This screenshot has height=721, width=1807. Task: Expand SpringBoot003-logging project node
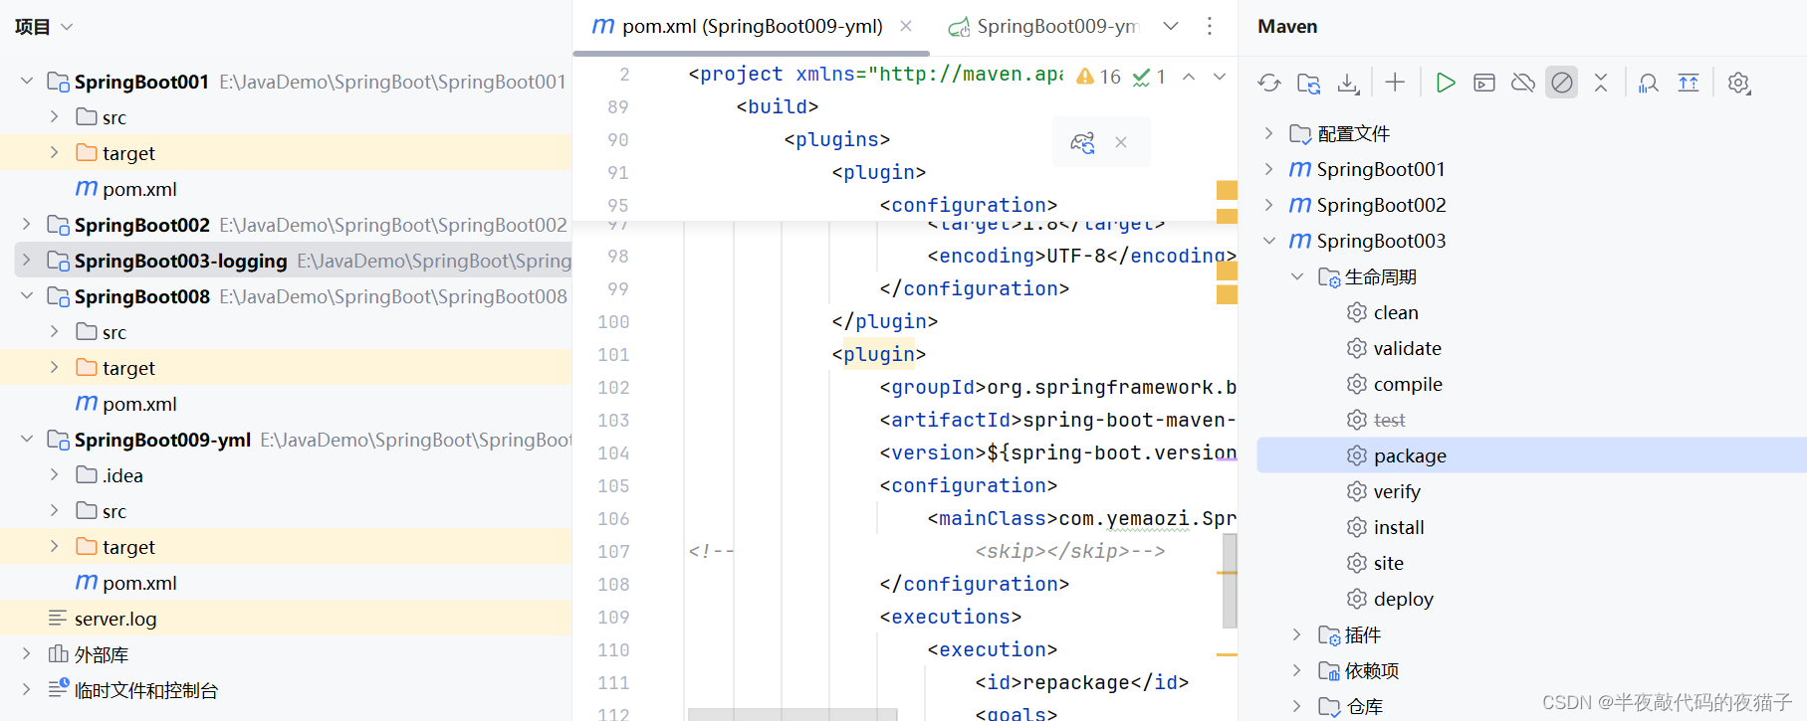click(x=27, y=260)
